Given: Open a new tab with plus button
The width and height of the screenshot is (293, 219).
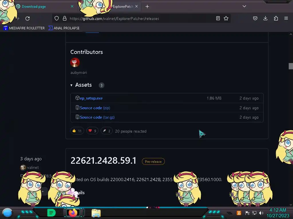Looking at the screenshot, I should coord(147,7).
